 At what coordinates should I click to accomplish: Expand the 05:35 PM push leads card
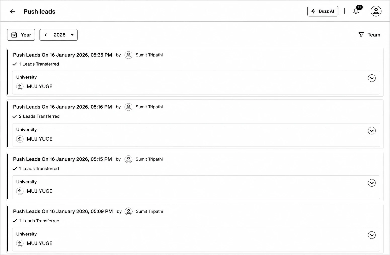point(372,78)
